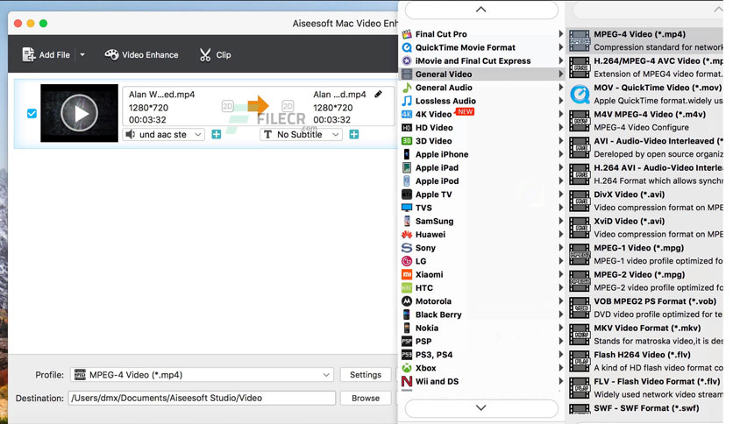Image resolution: width=733 pixels, height=424 pixels.
Task: Choose Flash H264 Video (*.flv) format
Action: [645, 361]
